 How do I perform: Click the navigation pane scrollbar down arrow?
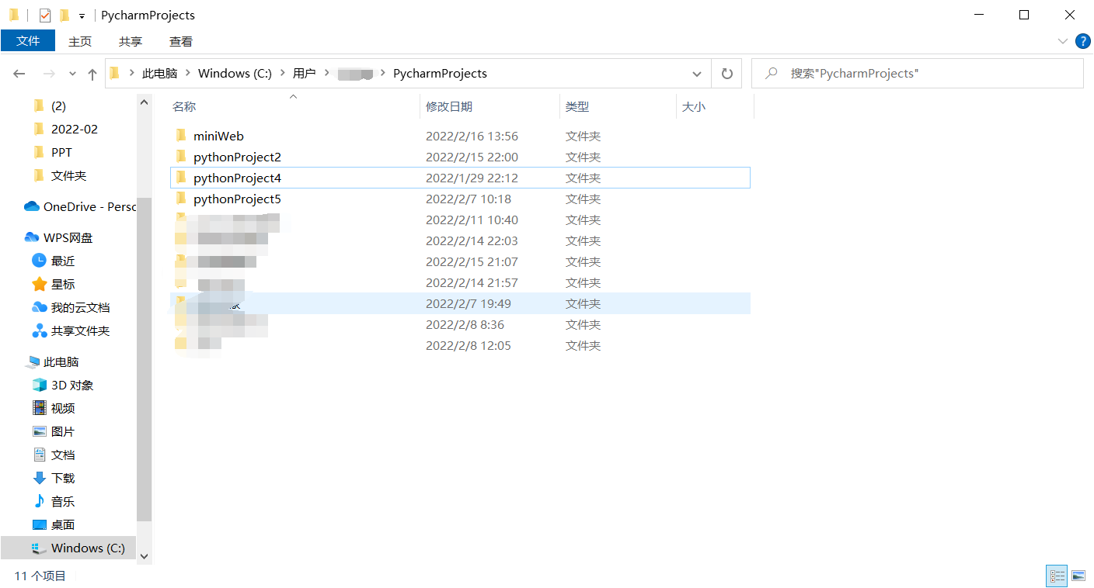[144, 555]
